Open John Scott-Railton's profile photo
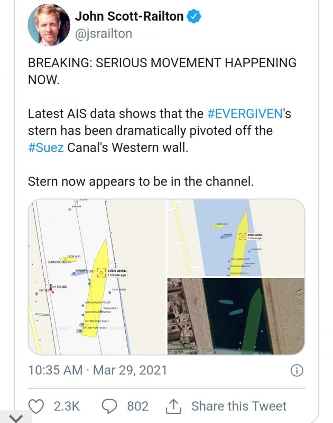The height and width of the screenshot is (423, 333). [x=49, y=24]
